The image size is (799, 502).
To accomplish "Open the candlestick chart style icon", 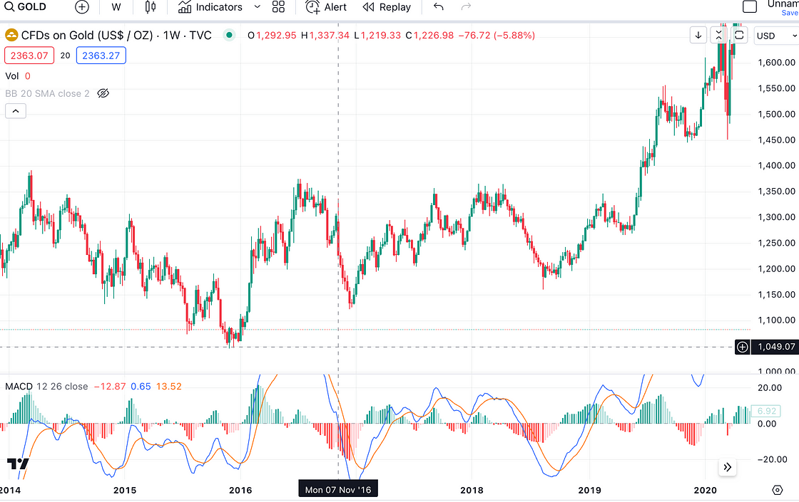I will tap(151, 6).
